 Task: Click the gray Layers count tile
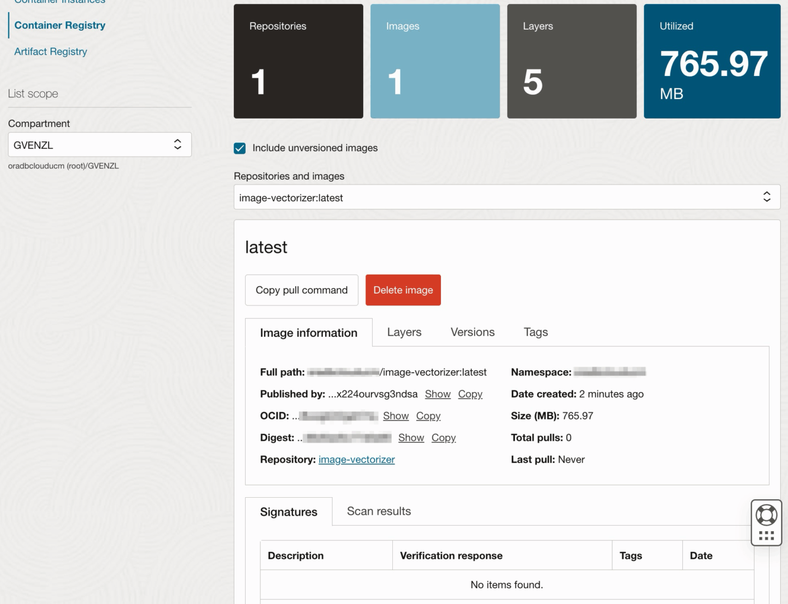[x=571, y=61]
